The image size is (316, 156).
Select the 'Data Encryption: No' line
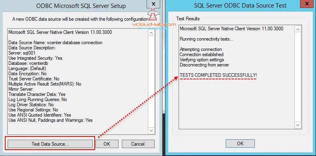(28, 74)
